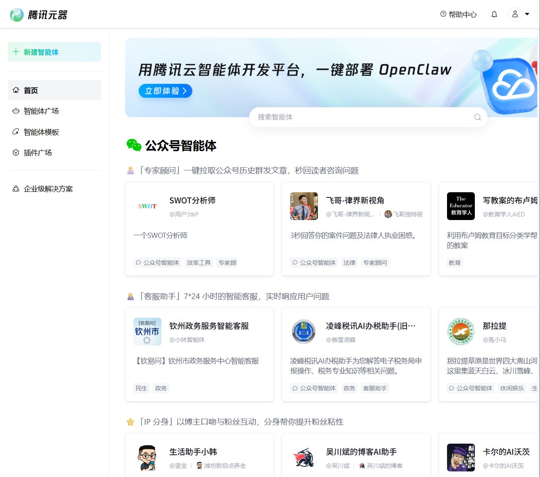Image resolution: width=540 pixels, height=477 pixels.
Task: Click the user profile avatar icon
Action: tap(515, 14)
